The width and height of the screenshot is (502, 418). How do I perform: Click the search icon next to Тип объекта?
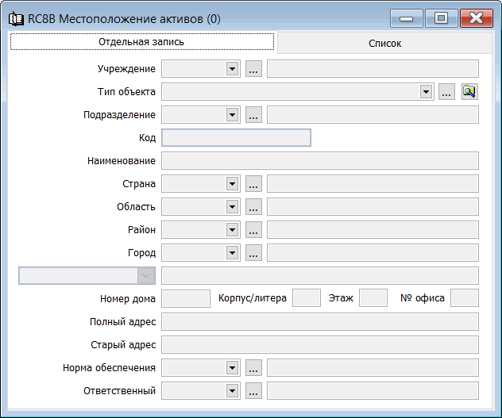tap(469, 92)
